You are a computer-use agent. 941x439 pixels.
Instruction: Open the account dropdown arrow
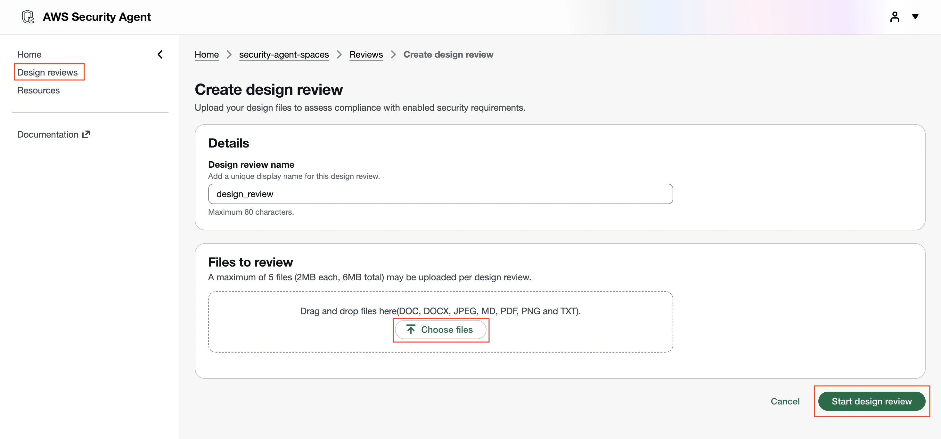pyautogui.click(x=915, y=17)
